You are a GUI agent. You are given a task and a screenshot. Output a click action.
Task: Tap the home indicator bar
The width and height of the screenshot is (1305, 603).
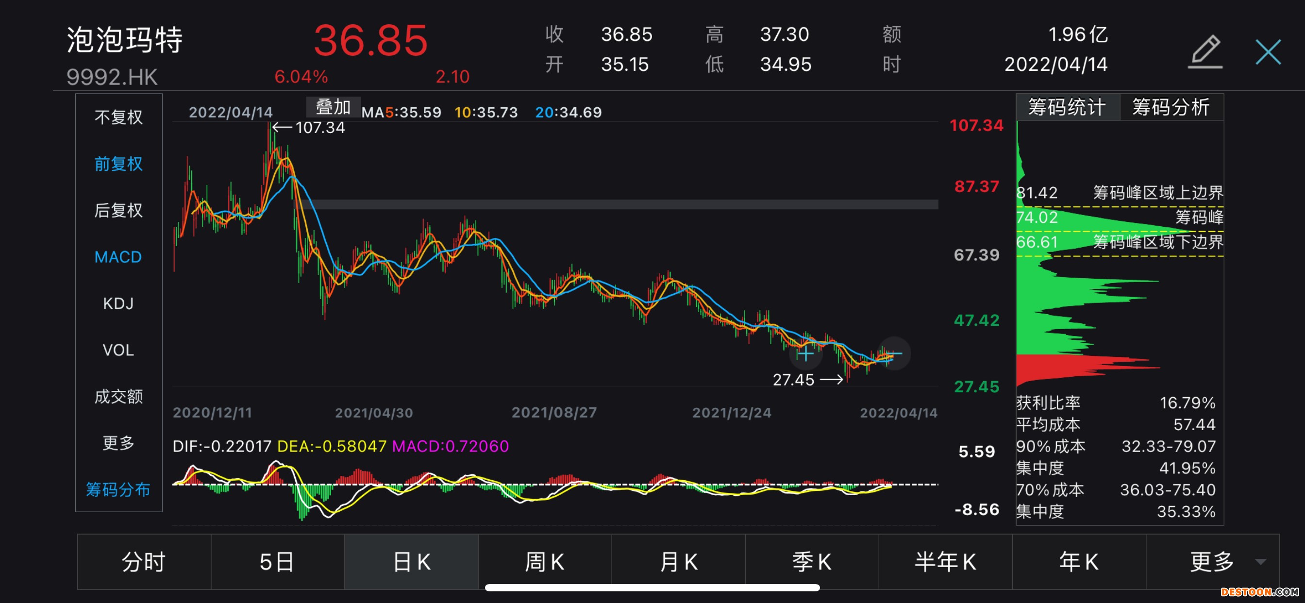pos(652,588)
